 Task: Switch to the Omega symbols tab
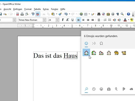coord(101,43)
